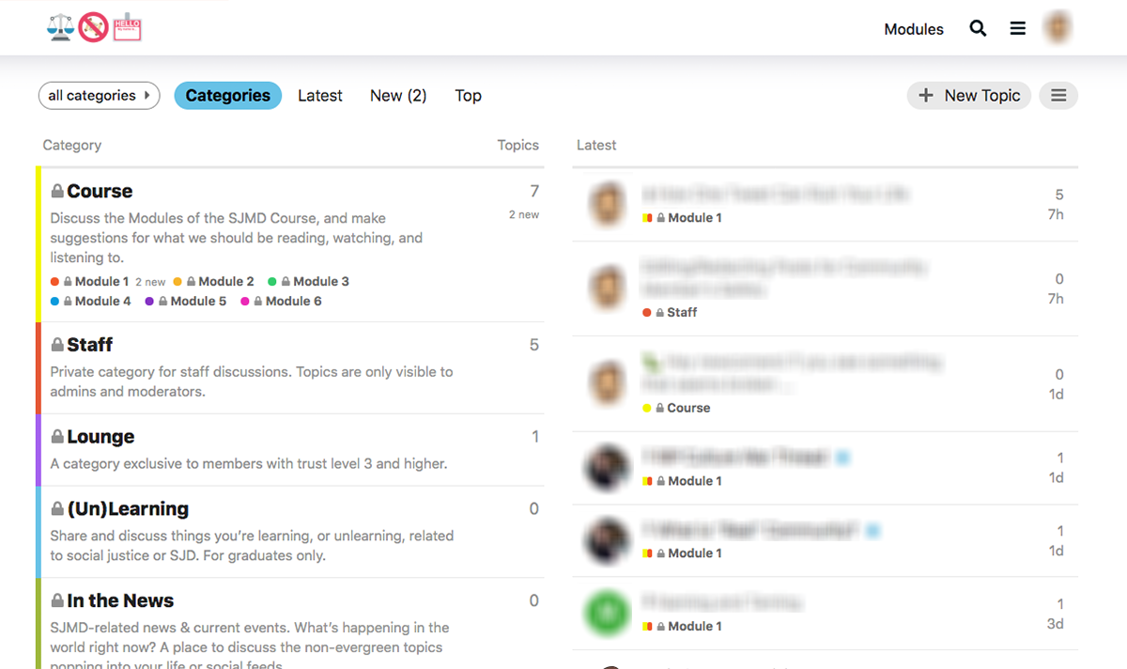Select the New (2) tab

click(x=398, y=95)
